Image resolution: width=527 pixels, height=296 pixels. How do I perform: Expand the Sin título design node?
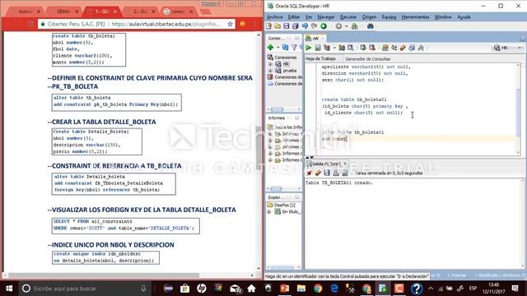click(x=269, y=212)
